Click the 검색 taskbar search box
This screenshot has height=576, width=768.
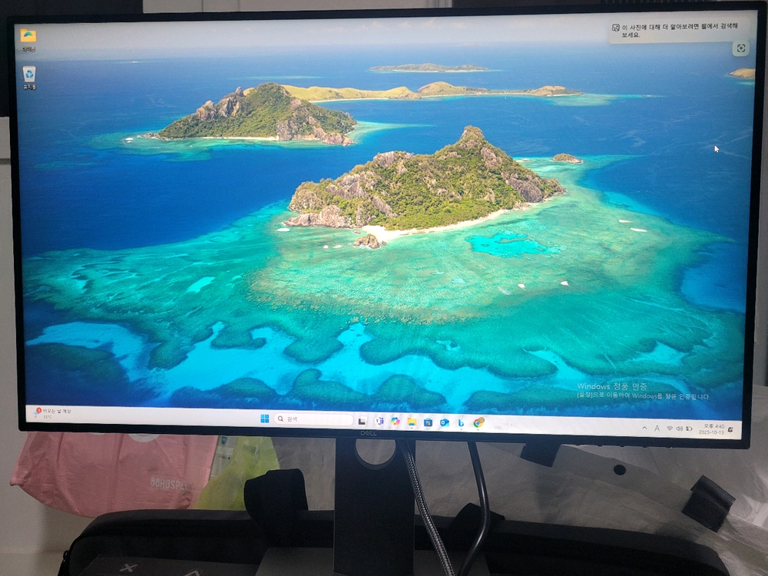coord(313,419)
